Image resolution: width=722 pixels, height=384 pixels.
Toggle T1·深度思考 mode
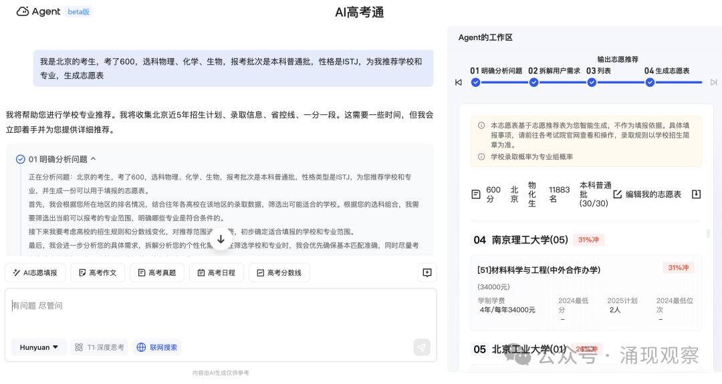coord(100,347)
